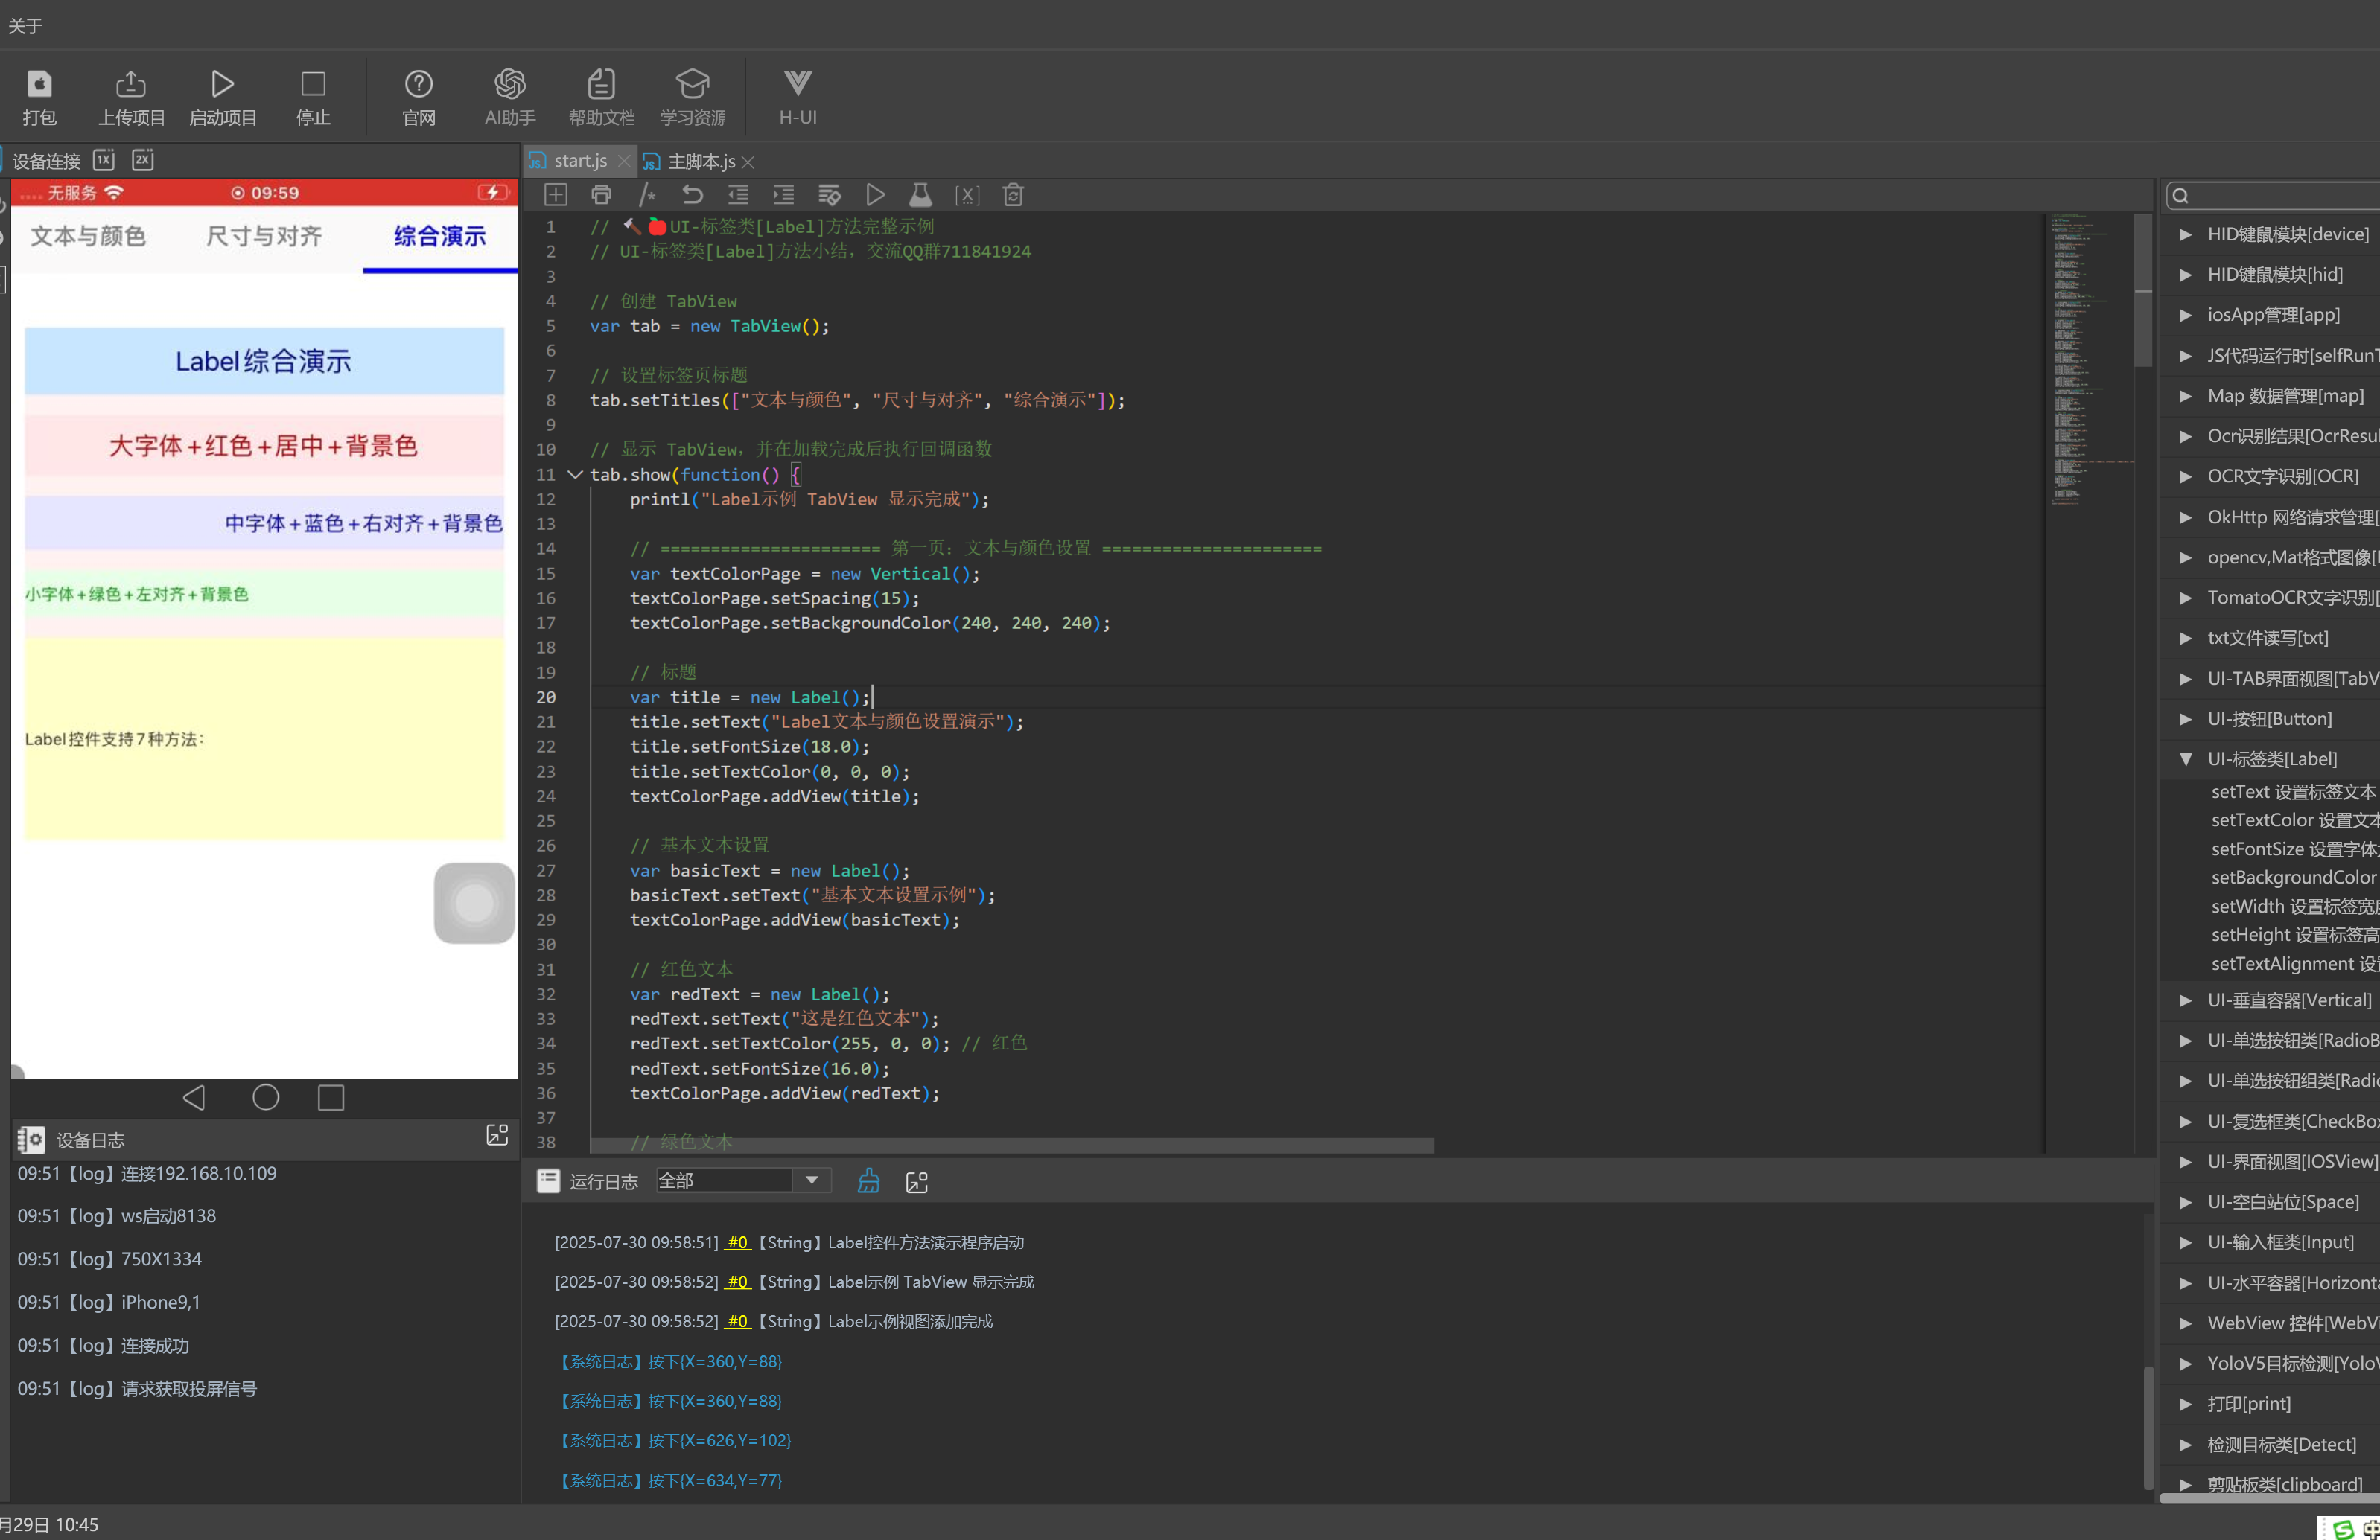Image resolution: width=2380 pixels, height=1540 pixels.
Task: Click the 2x scale icon beside 设备连接
Action: [143, 160]
